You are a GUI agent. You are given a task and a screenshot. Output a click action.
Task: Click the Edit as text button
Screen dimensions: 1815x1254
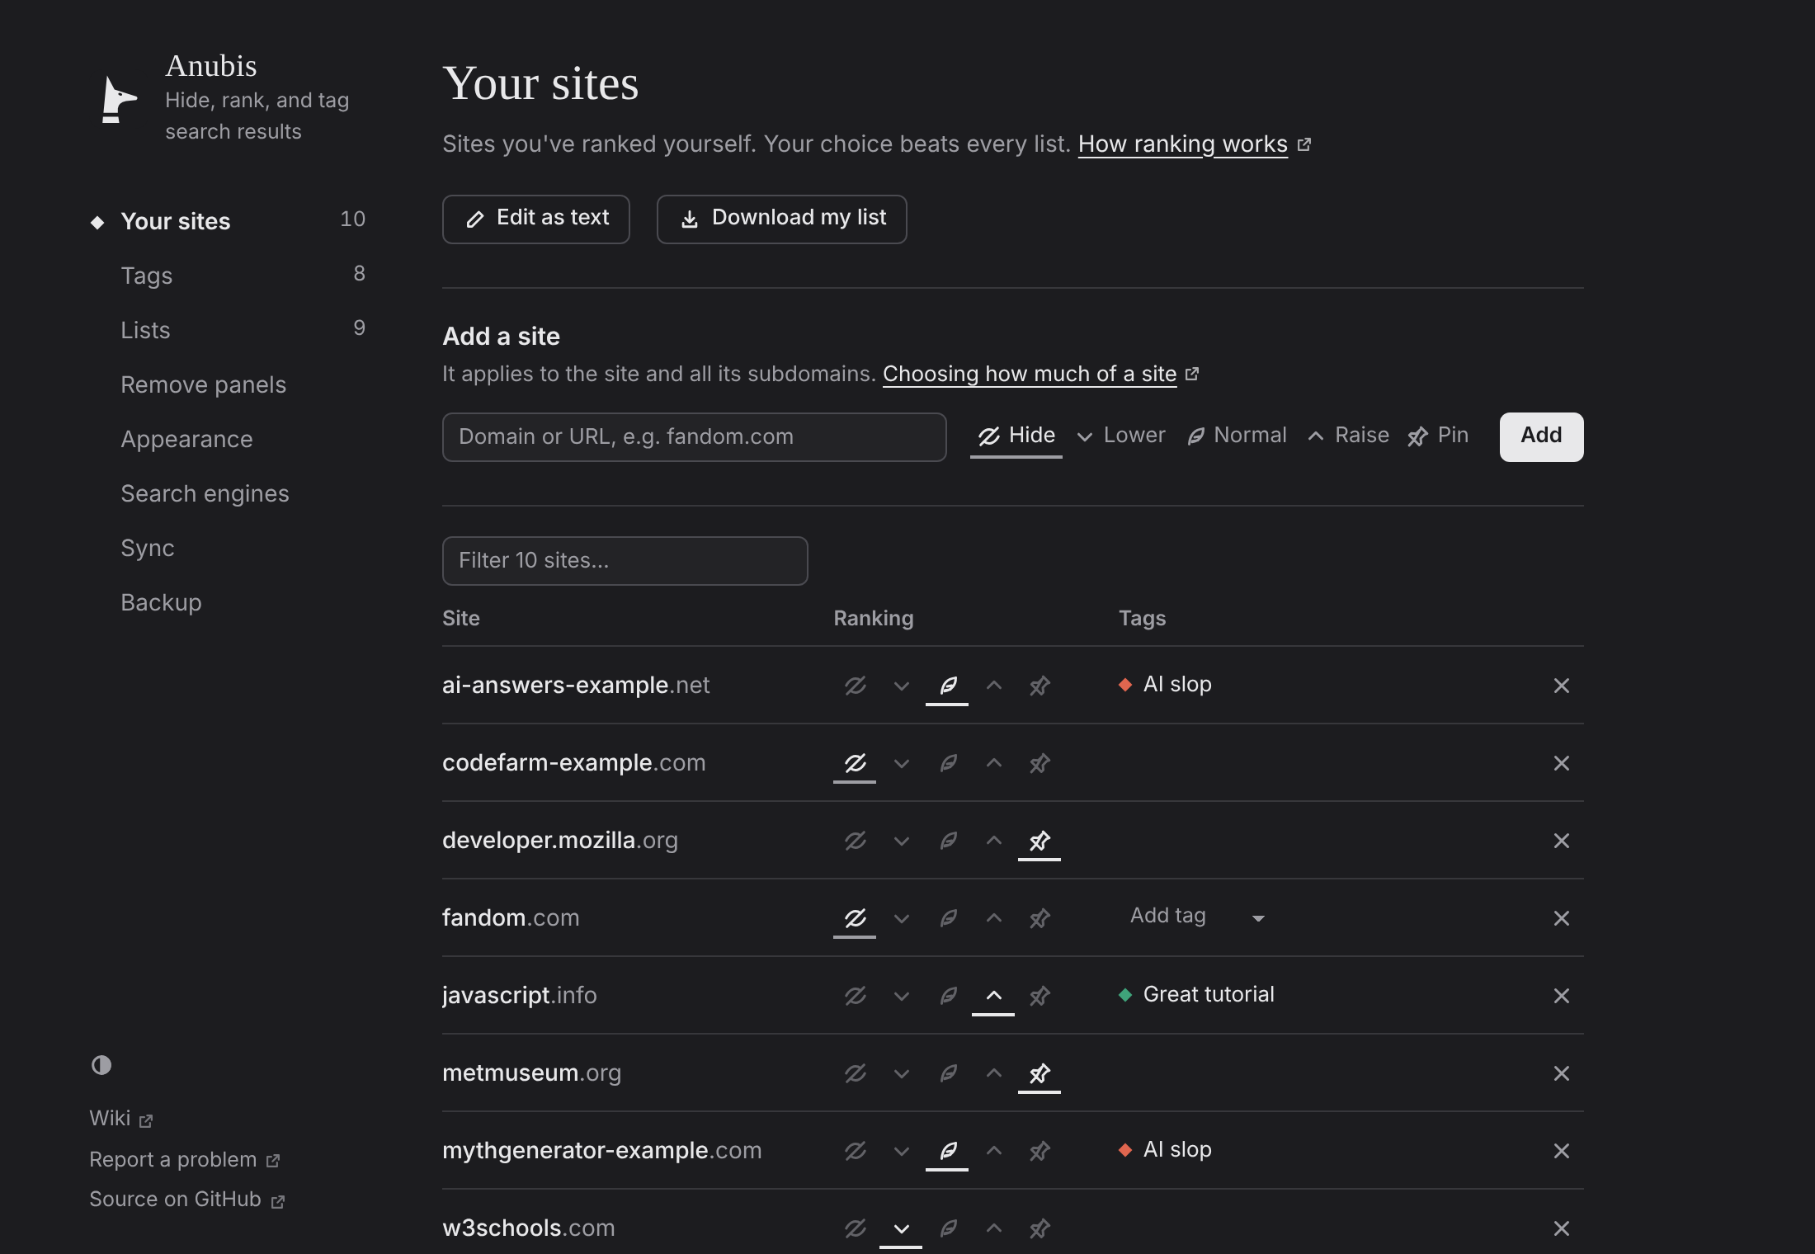coord(536,219)
